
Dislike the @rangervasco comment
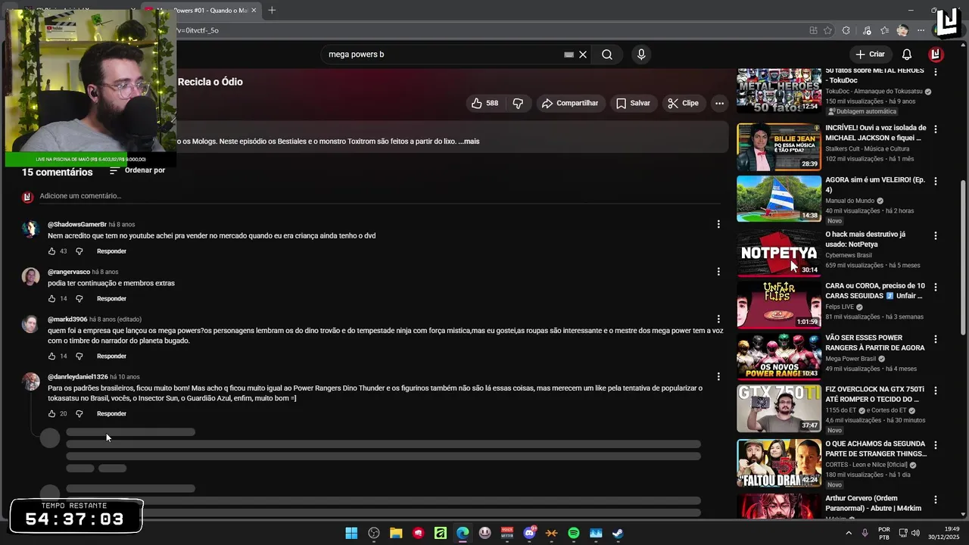tap(79, 299)
